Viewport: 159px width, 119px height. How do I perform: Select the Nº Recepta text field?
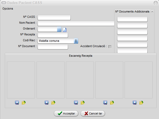pos(53,35)
